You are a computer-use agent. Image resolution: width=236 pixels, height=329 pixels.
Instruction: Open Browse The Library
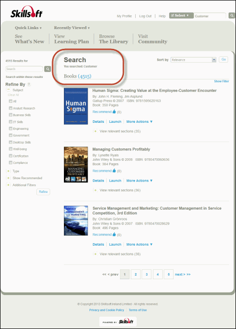(x=114, y=39)
